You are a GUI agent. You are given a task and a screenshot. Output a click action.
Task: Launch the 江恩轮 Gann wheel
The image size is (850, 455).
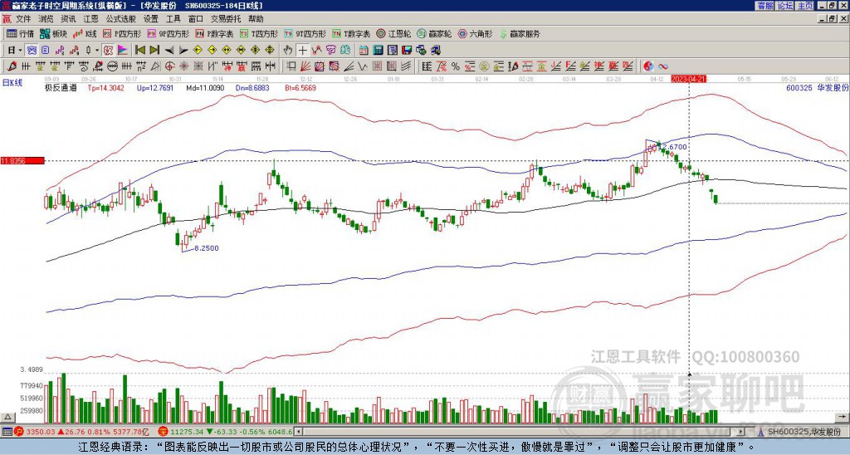pyautogui.click(x=394, y=34)
